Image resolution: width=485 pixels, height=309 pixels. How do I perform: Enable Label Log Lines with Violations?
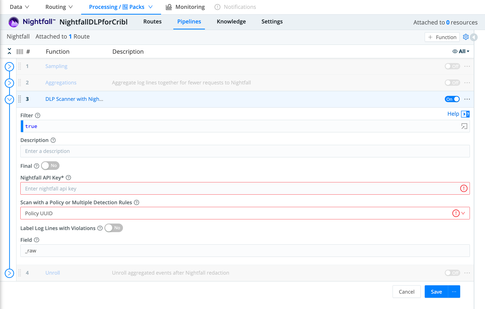114,228
